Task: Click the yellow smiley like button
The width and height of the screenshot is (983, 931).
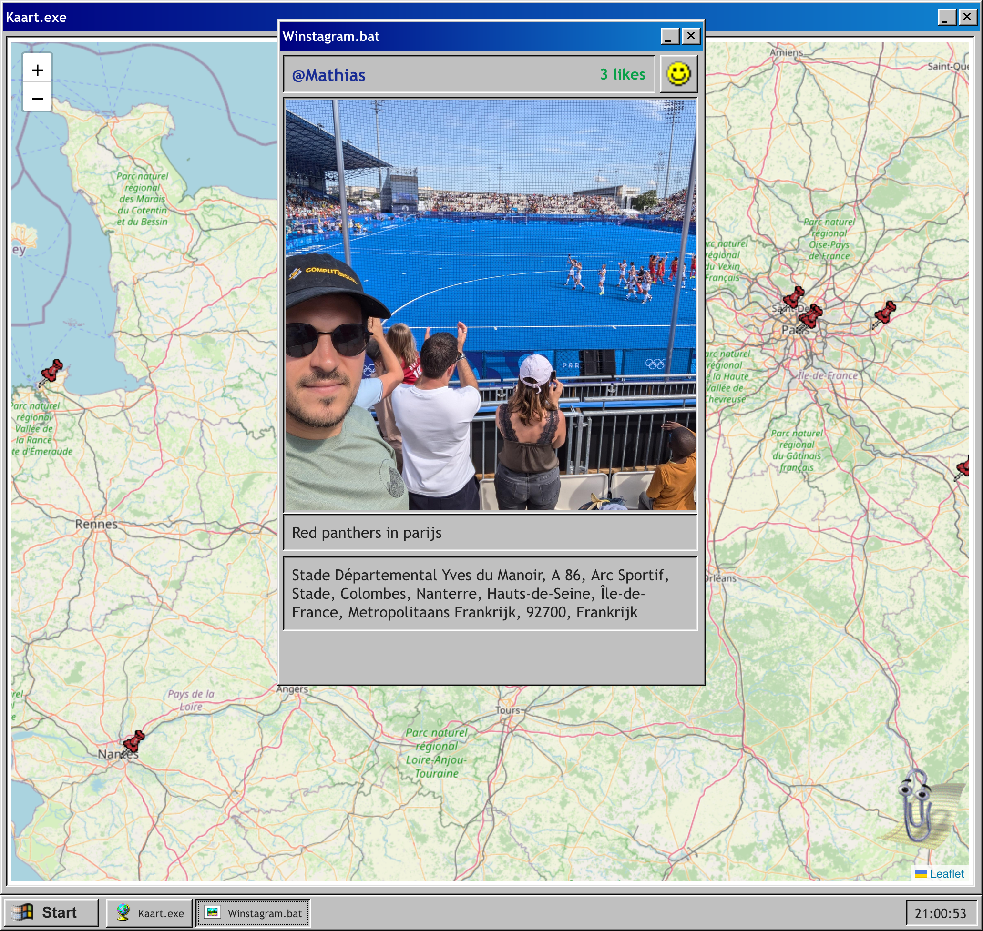Action: [678, 74]
